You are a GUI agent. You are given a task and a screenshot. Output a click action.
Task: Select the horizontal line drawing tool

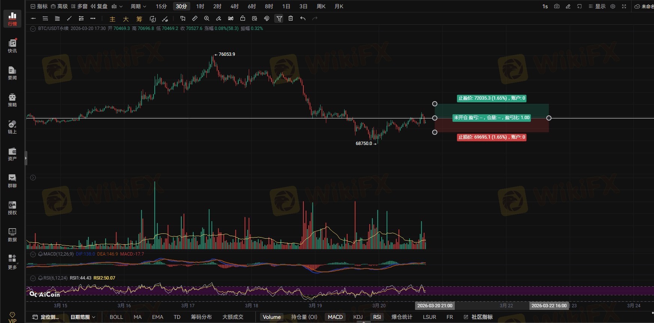coord(33,18)
